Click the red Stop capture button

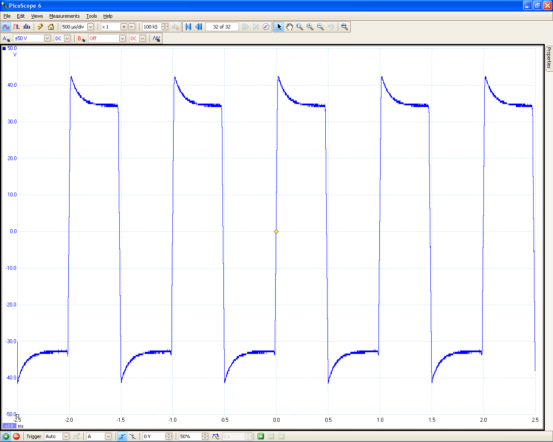[16, 436]
